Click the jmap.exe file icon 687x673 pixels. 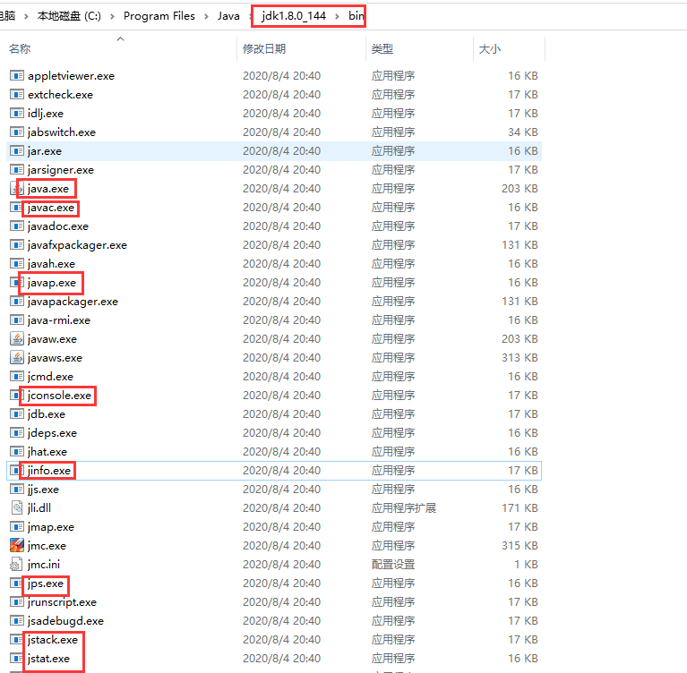click(x=17, y=527)
